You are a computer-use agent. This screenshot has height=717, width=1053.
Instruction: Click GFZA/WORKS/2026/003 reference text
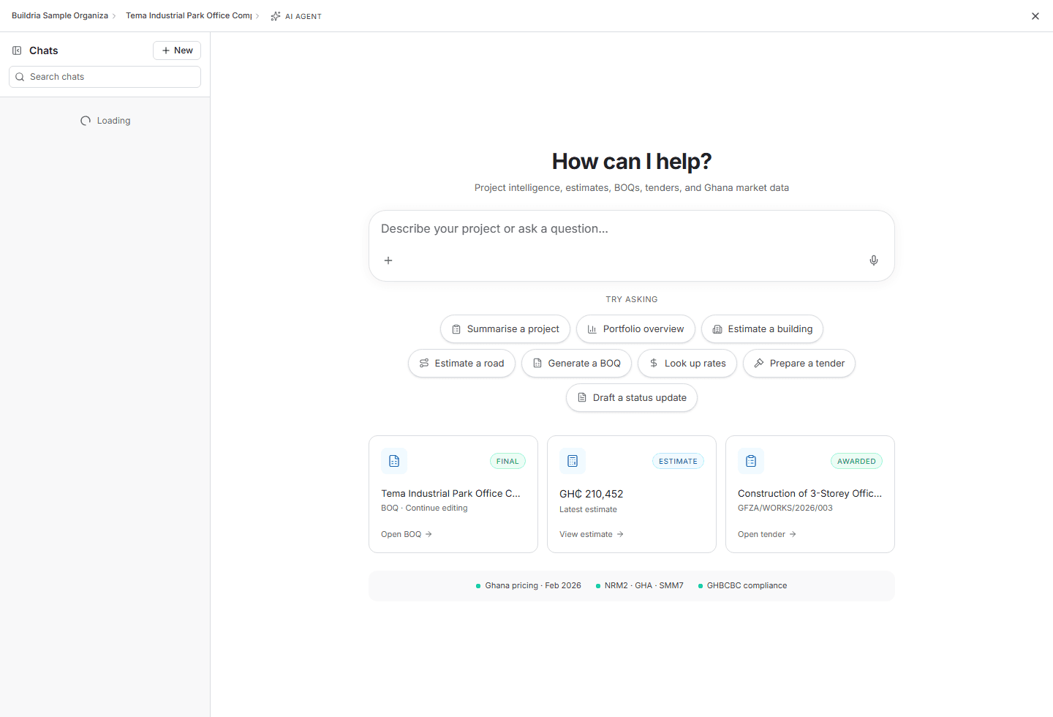pos(785,508)
